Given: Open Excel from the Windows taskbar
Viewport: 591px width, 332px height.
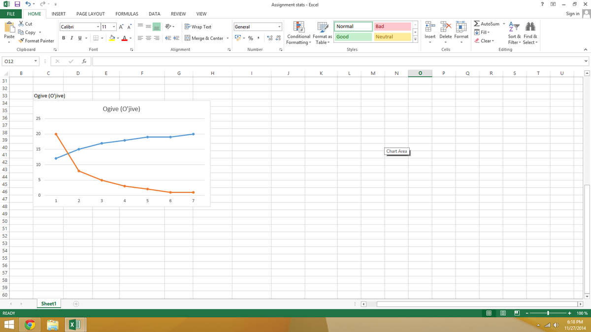Looking at the screenshot, I should tap(75, 325).
